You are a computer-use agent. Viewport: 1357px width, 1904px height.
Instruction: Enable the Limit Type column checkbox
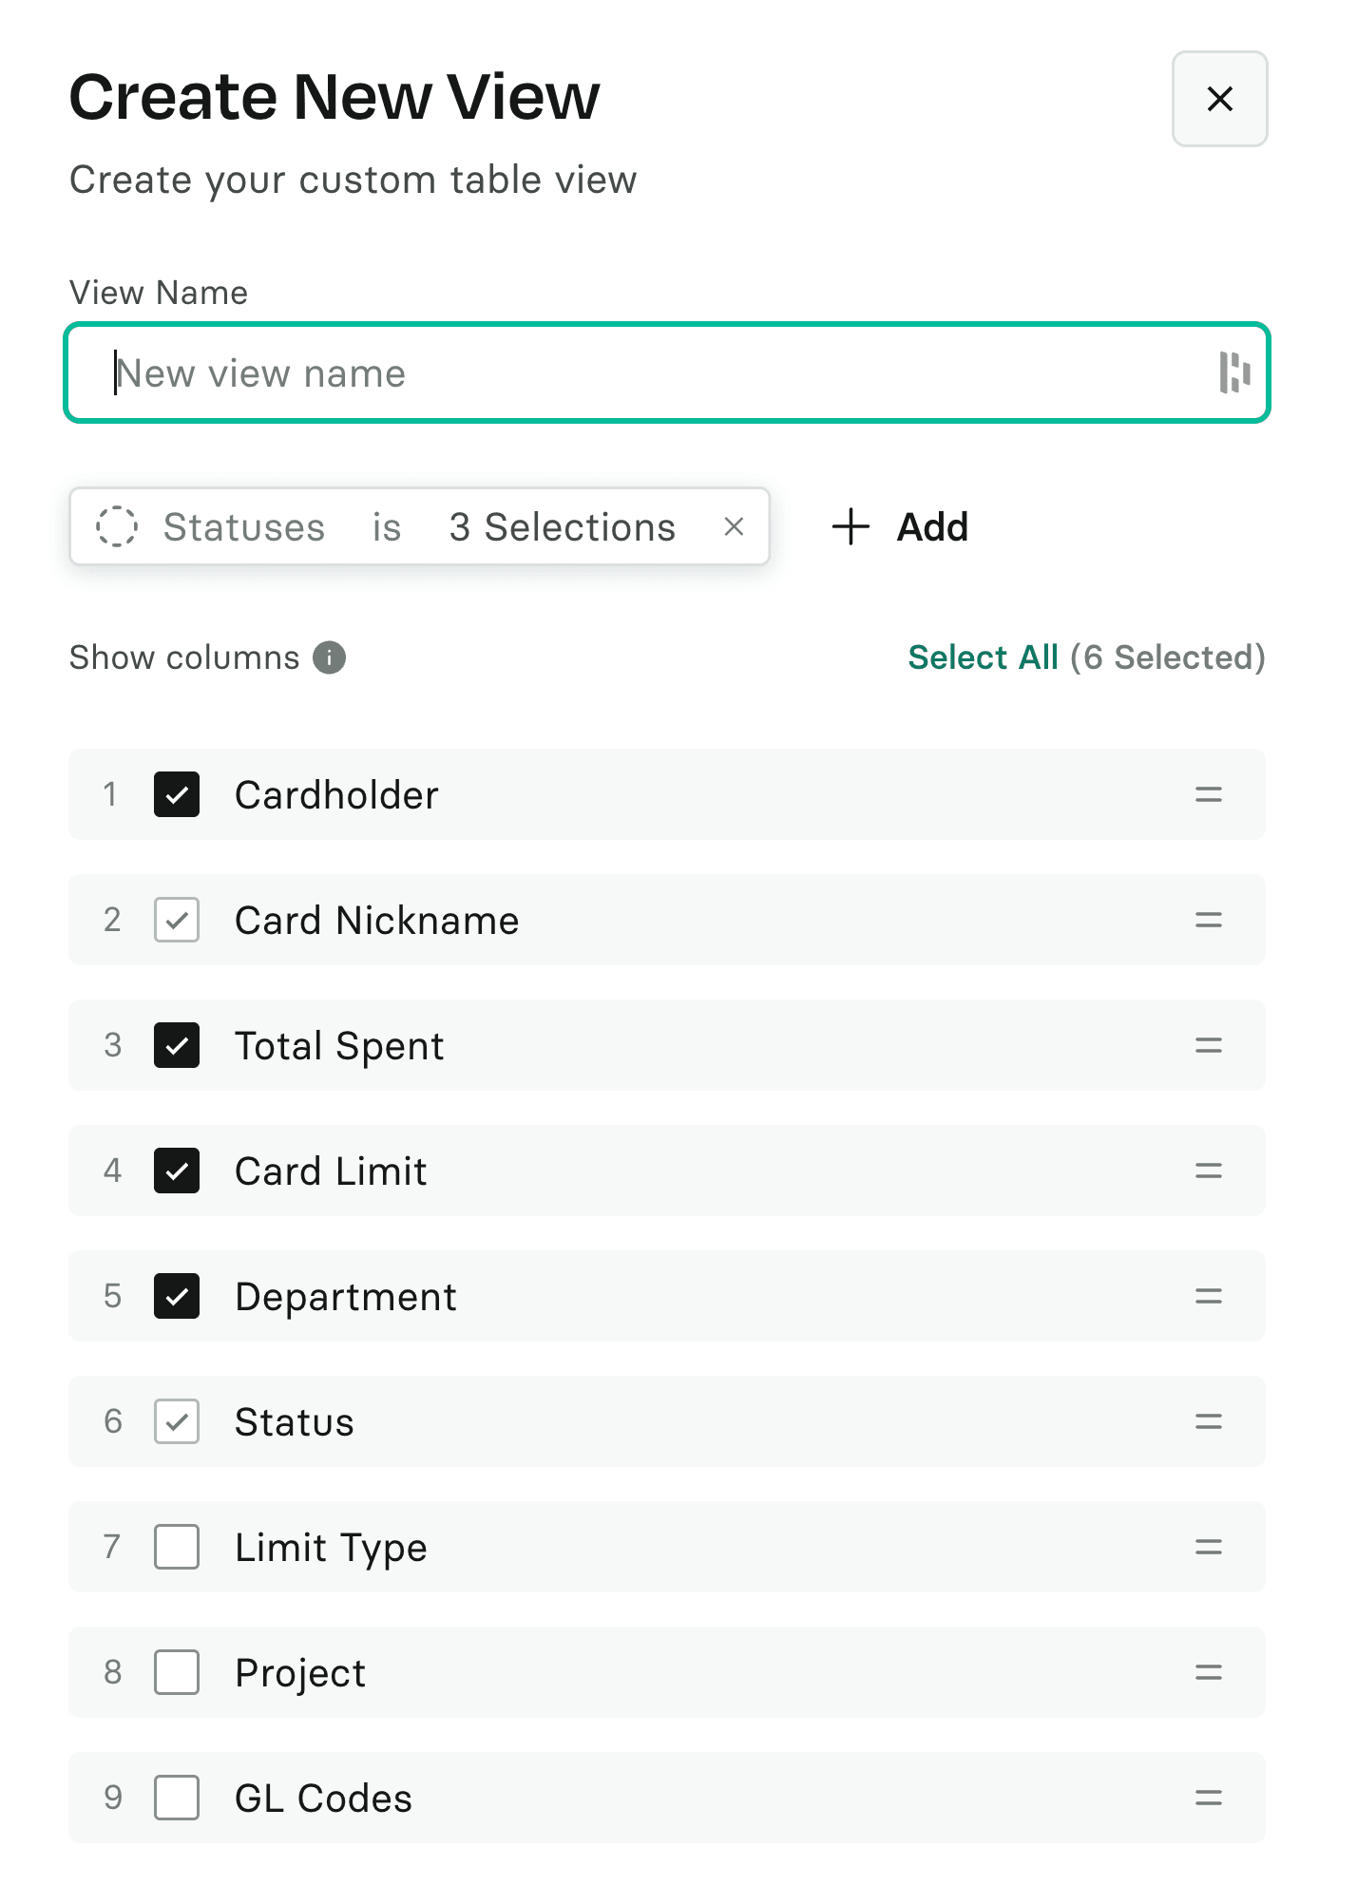[x=177, y=1547]
